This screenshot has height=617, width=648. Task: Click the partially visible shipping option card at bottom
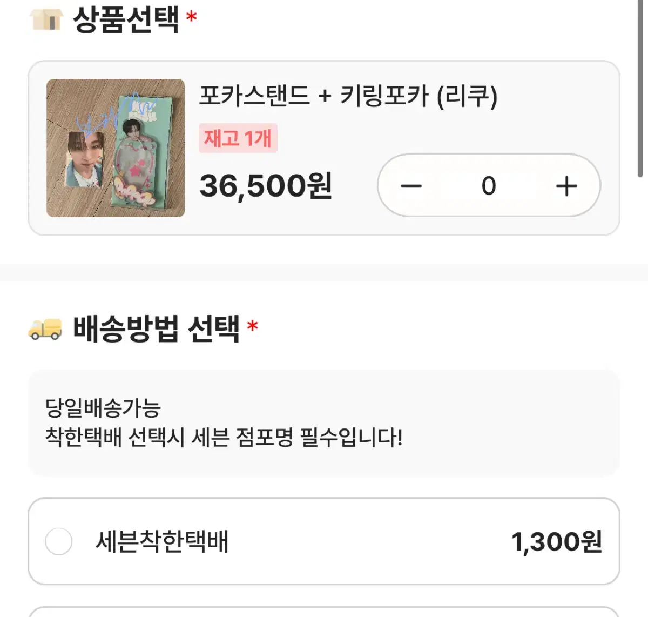point(324,612)
